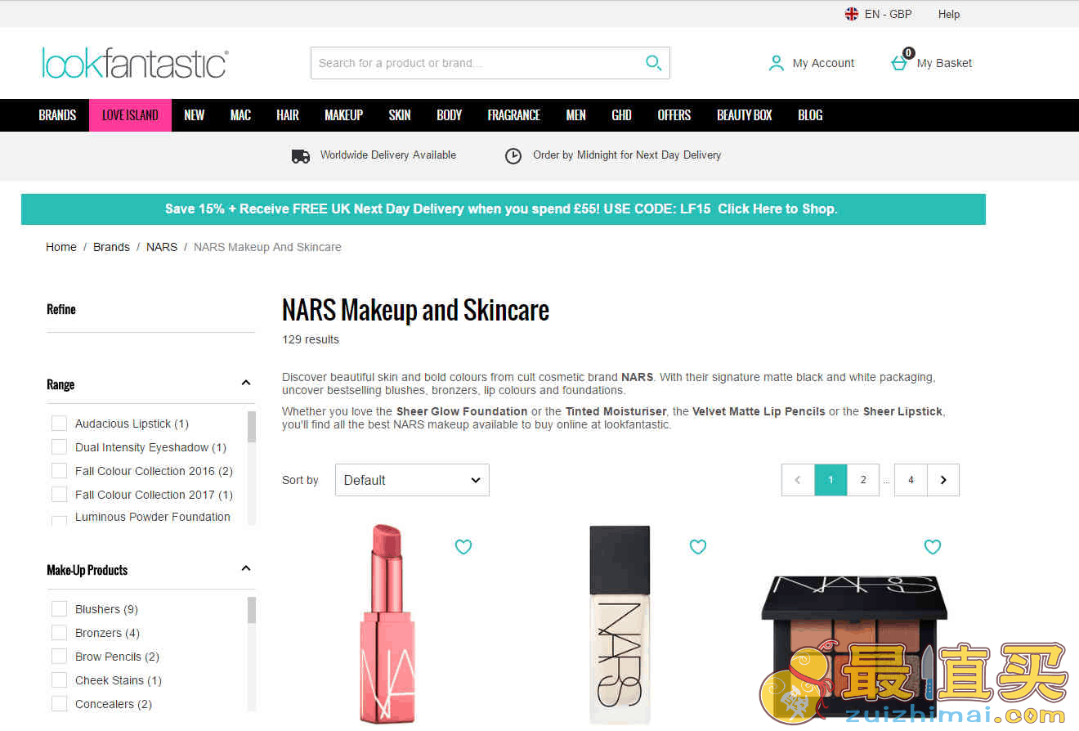The image size is (1079, 731).
Task: Open the MEN menu
Action: [575, 115]
